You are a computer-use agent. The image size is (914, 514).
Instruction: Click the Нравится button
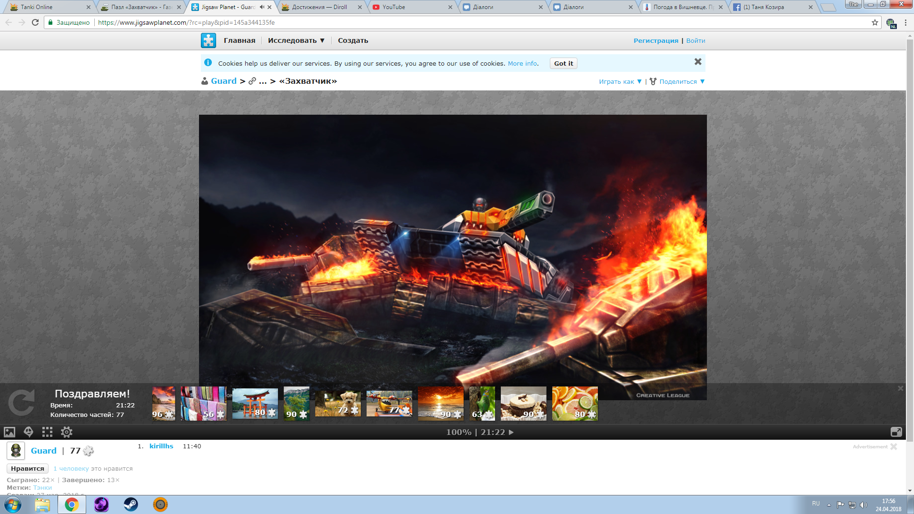(x=28, y=469)
